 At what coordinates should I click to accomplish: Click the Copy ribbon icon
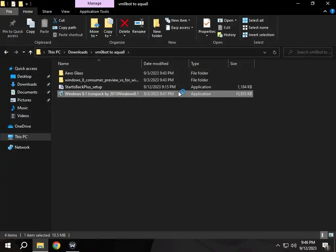click(31, 26)
